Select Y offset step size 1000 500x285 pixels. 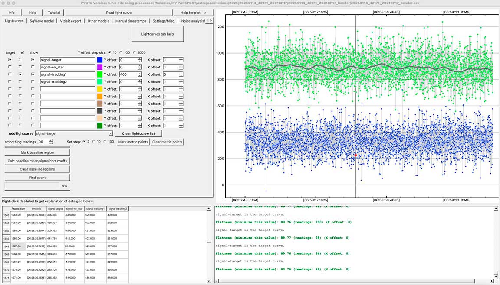(x=135, y=52)
